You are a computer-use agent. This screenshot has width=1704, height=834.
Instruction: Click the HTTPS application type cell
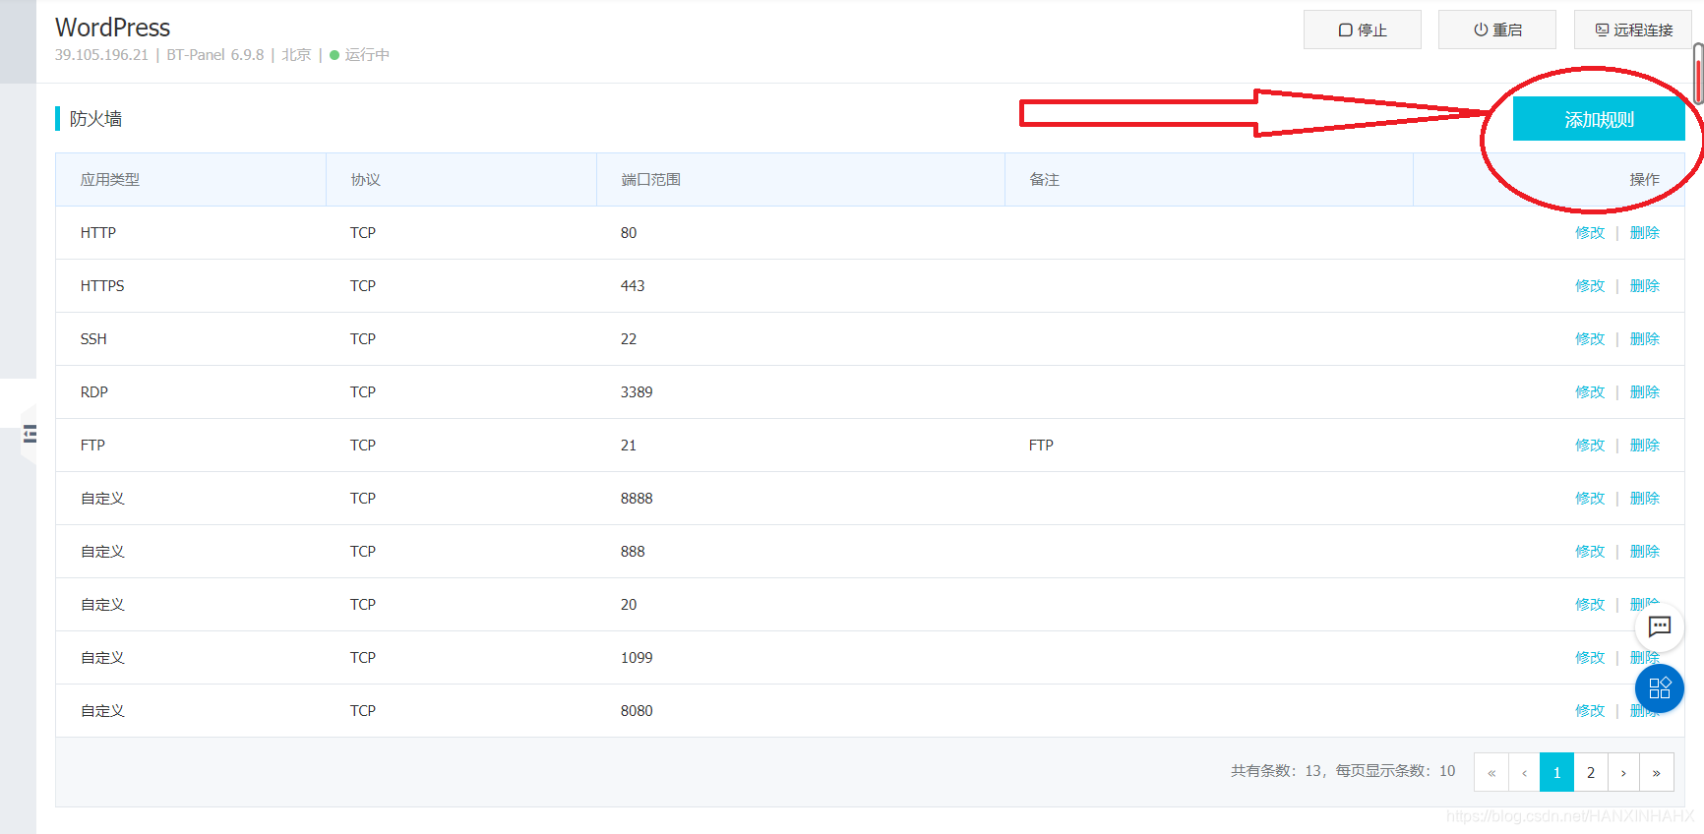coord(102,286)
